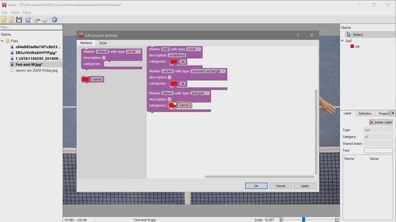Image resolution: width=396 pixels, height=222 pixels.
Task: Select the ok label under ball
Action: point(358,46)
